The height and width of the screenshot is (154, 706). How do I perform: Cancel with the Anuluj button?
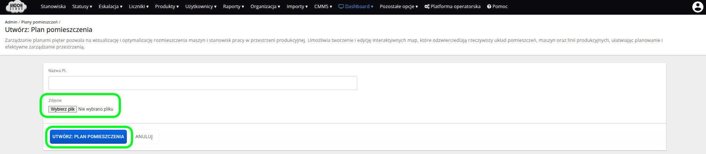(144, 137)
